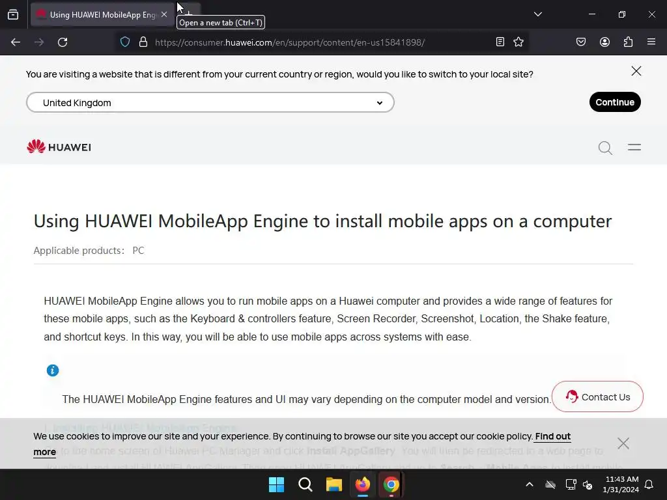The height and width of the screenshot is (500, 667).
Task: Click the Contact Us button
Action: tap(597, 396)
